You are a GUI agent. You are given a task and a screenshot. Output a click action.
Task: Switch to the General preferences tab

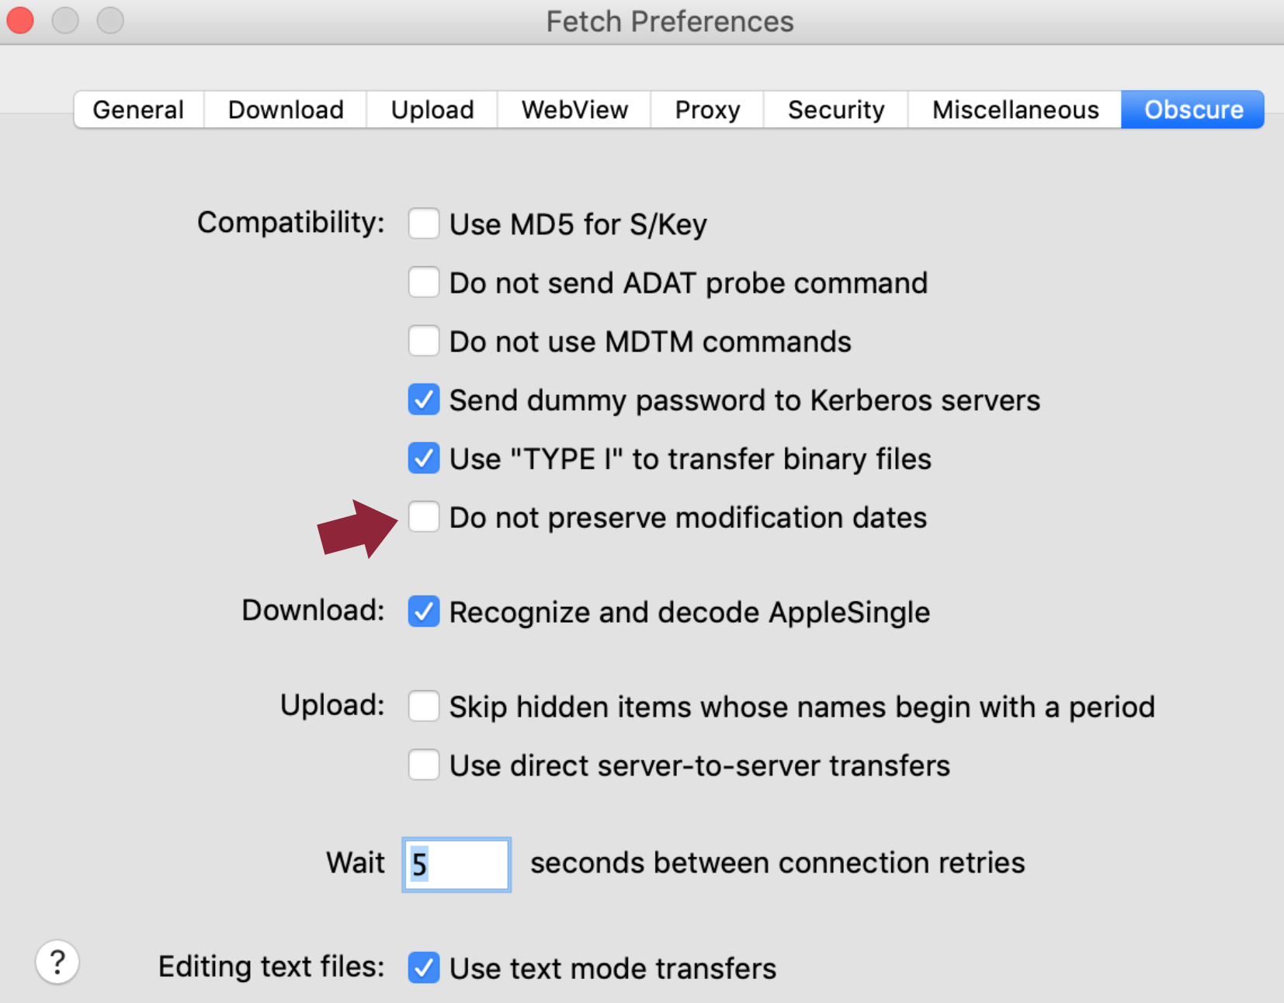137,109
